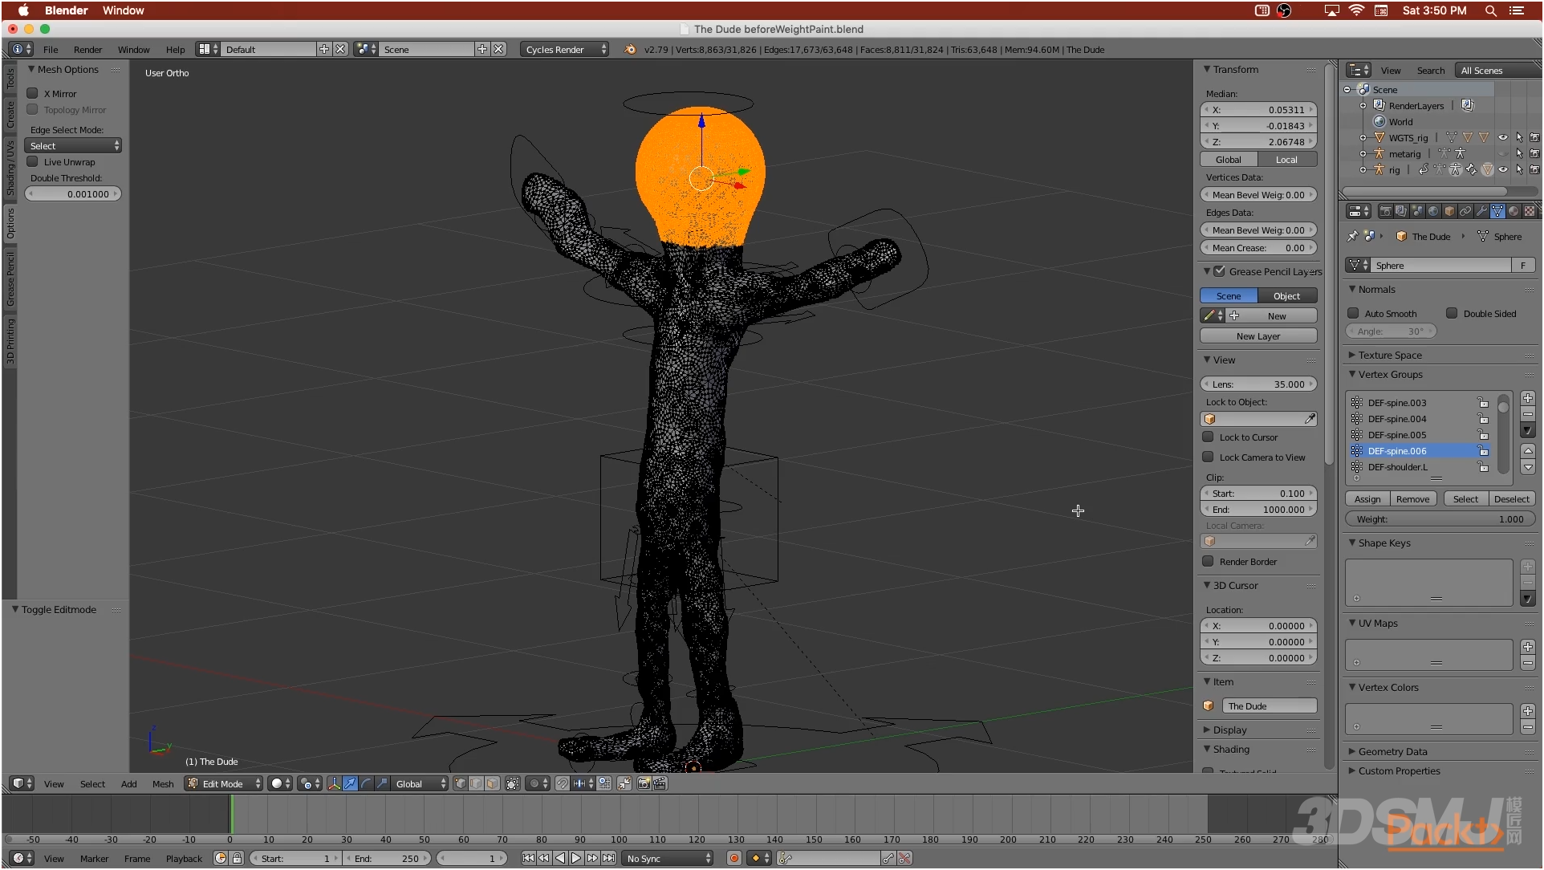The height and width of the screenshot is (870, 1544).
Task: Enable Double Sided checkbox
Action: pyautogui.click(x=1452, y=313)
